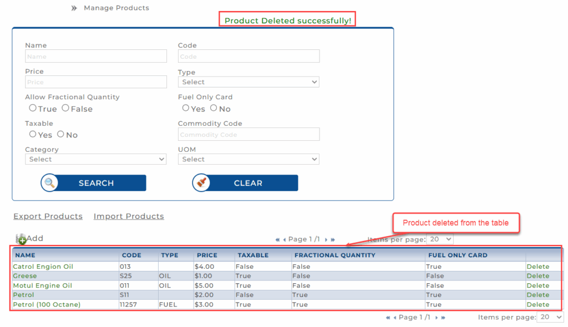
Task: Delete the Greese product row
Action: point(537,276)
